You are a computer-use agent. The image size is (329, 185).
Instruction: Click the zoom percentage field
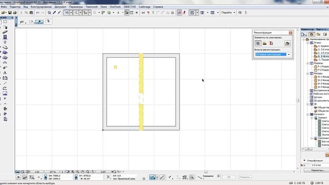point(52,172)
